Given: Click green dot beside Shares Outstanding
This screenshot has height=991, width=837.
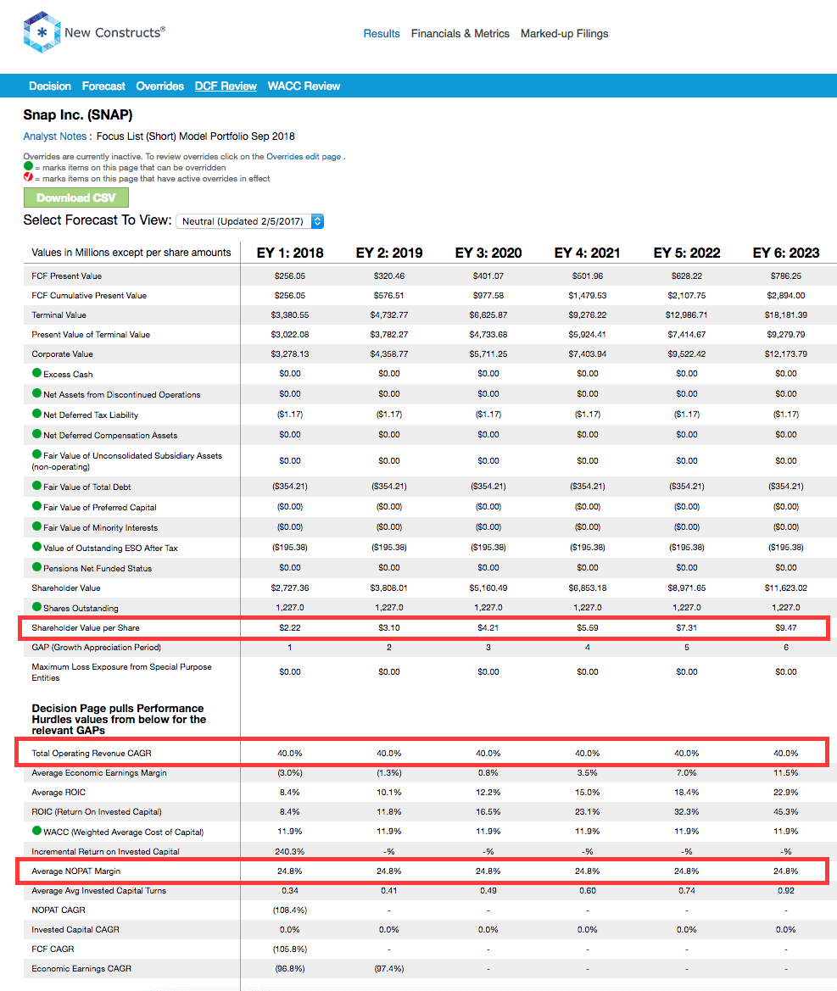Looking at the screenshot, I should pos(36,607).
